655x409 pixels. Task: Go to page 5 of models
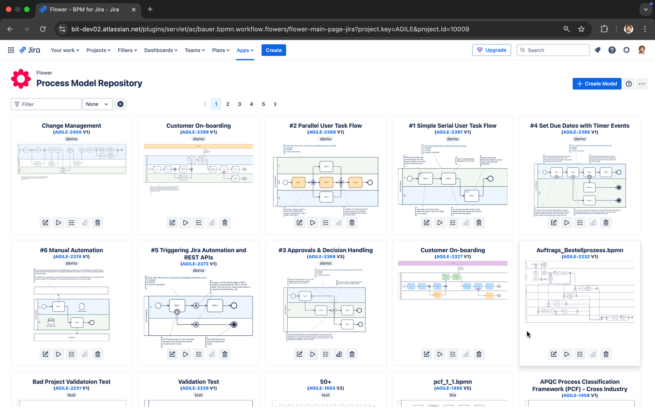point(263,104)
